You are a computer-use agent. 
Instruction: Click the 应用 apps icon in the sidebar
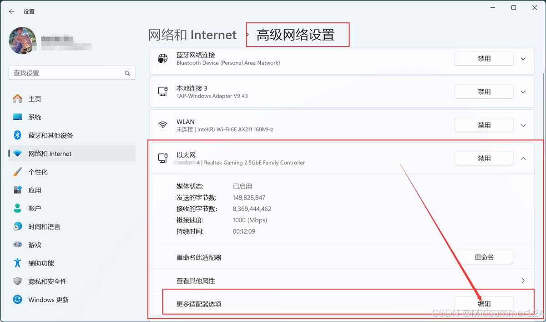click(17, 190)
